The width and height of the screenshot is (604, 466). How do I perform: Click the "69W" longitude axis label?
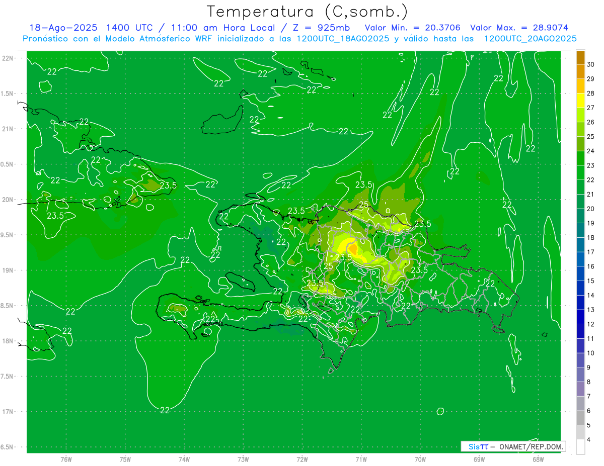479,459
